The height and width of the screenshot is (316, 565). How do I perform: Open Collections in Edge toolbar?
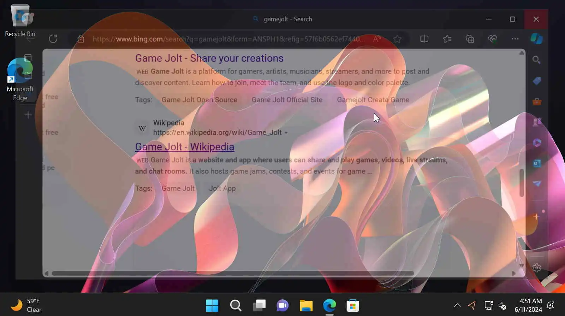pos(470,39)
